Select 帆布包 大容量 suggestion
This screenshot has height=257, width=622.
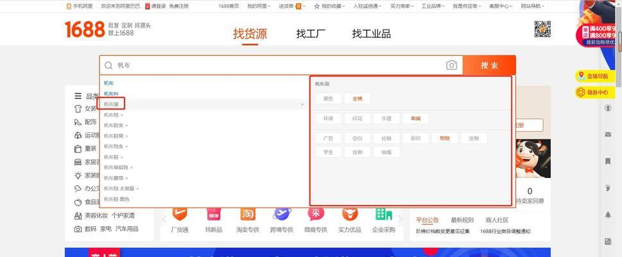tap(119, 189)
